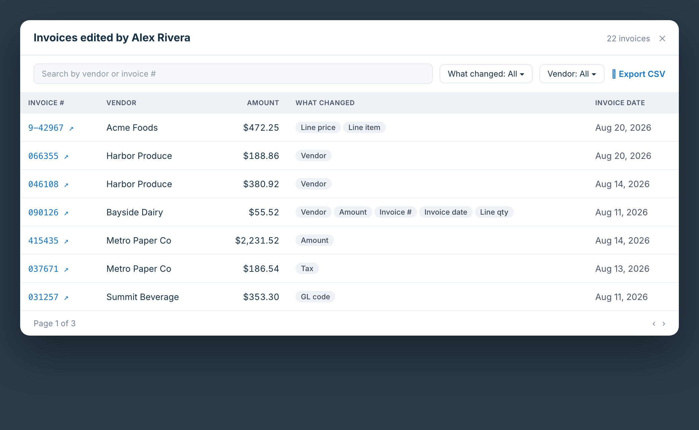Click the Line item tag in Acme Foods row

(364, 127)
